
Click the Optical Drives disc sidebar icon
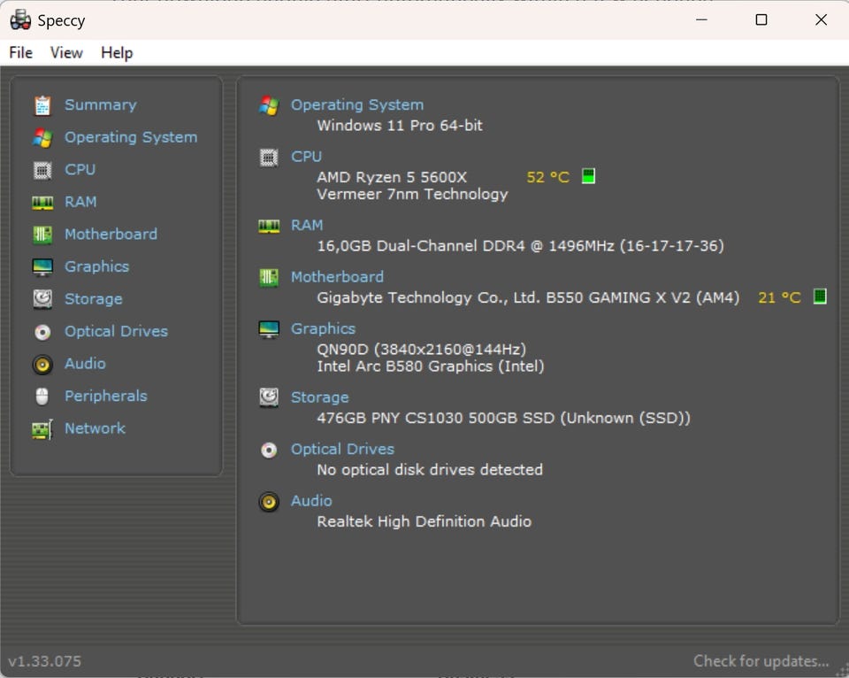click(x=42, y=332)
